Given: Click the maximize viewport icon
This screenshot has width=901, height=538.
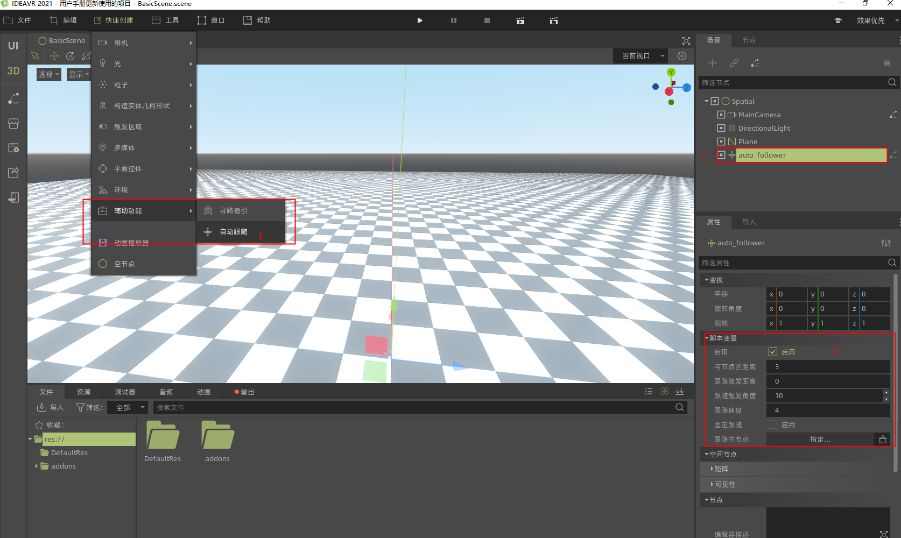Looking at the screenshot, I should pos(686,41).
